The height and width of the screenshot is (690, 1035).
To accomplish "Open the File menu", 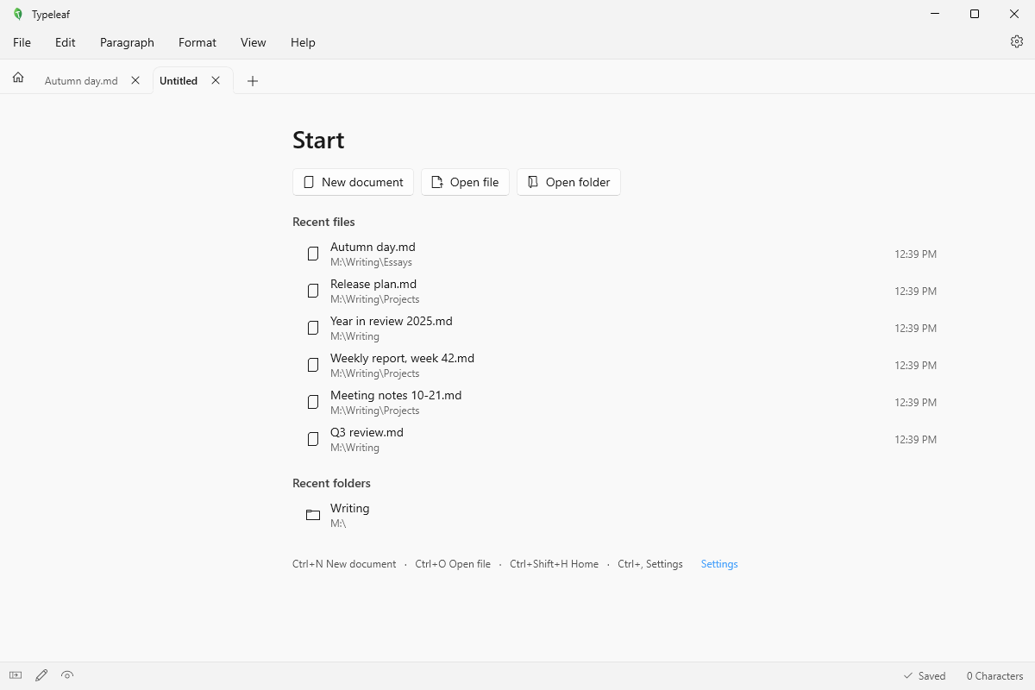I will 22,42.
